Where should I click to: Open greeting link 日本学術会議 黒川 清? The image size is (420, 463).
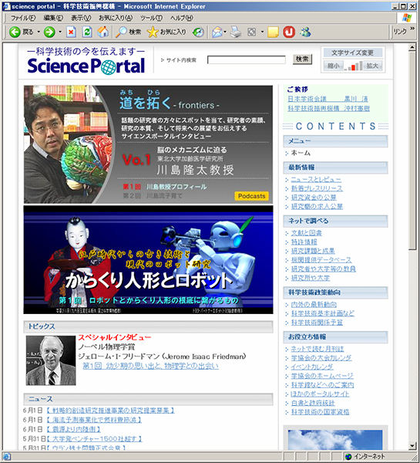point(328,99)
